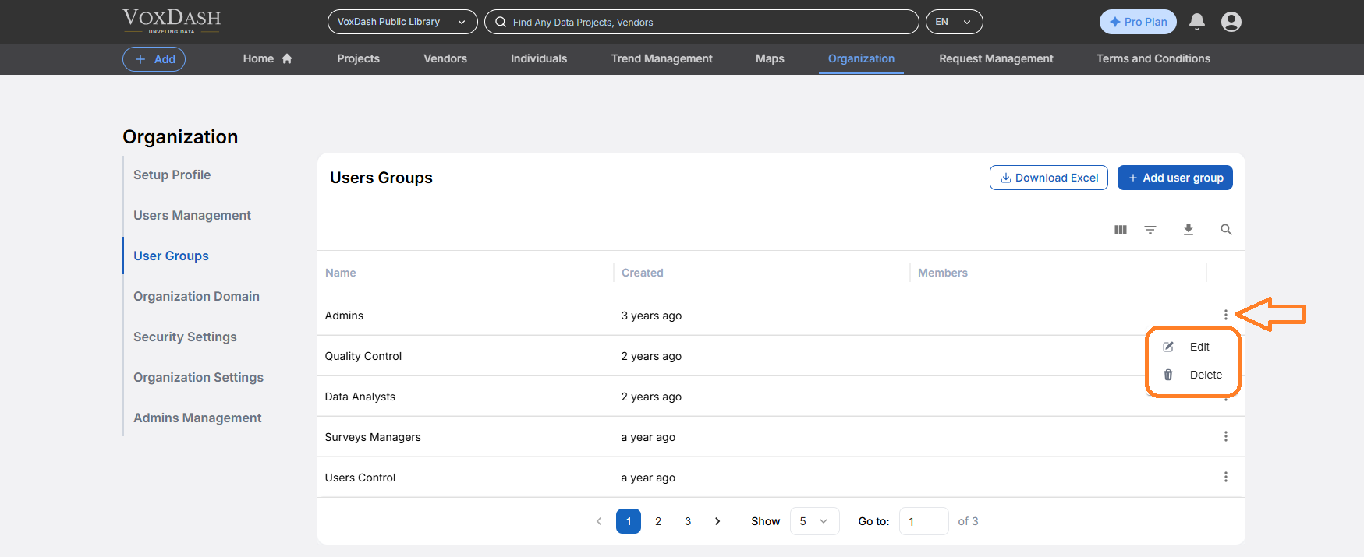Open the Maps tab
The height and width of the screenshot is (557, 1364).
click(770, 58)
